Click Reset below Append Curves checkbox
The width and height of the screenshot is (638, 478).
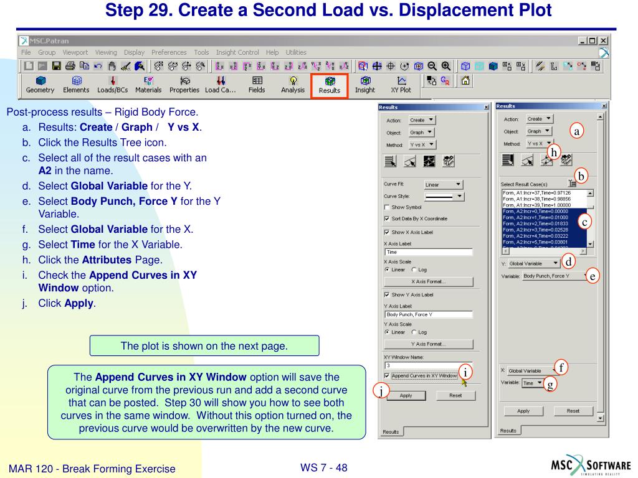click(x=455, y=395)
